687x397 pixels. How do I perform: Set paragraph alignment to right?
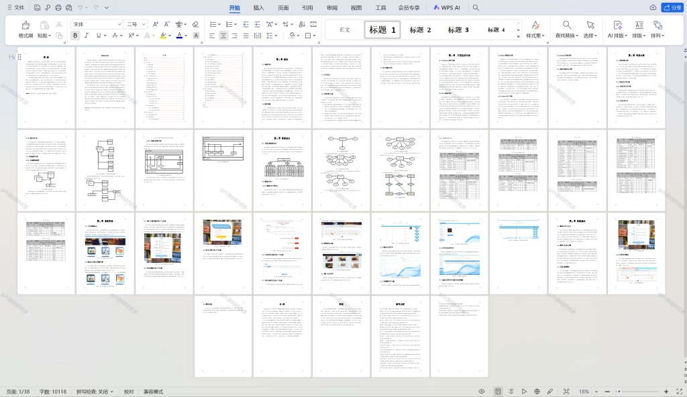(234, 36)
